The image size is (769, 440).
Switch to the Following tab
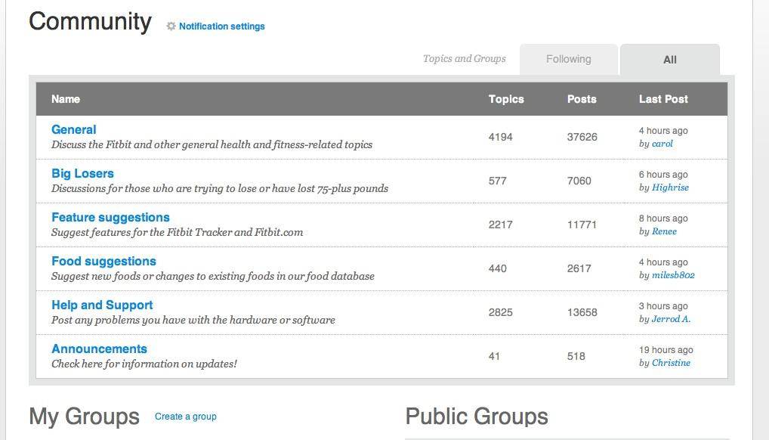coord(569,59)
